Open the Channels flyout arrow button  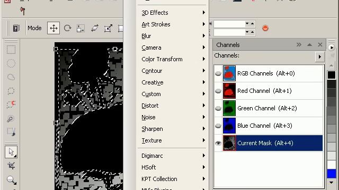(x=319, y=57)
